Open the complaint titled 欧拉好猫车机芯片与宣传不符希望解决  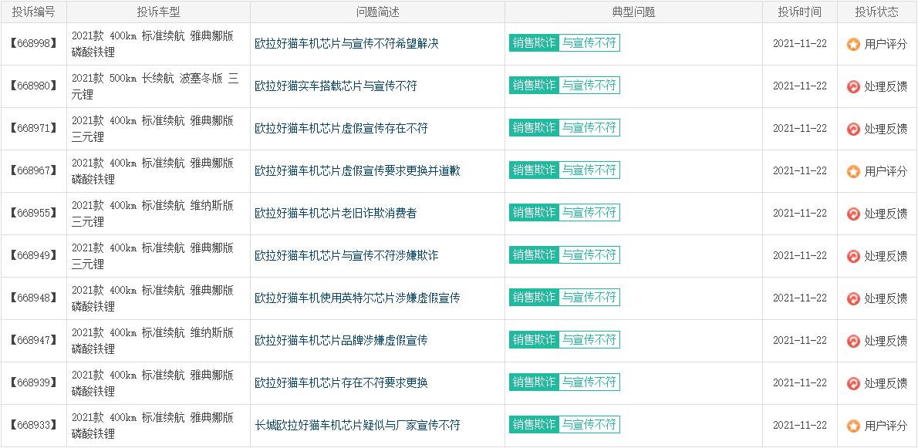point(346,44)
